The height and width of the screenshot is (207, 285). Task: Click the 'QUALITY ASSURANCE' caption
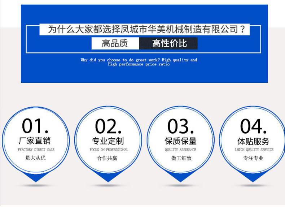point(180,150)
